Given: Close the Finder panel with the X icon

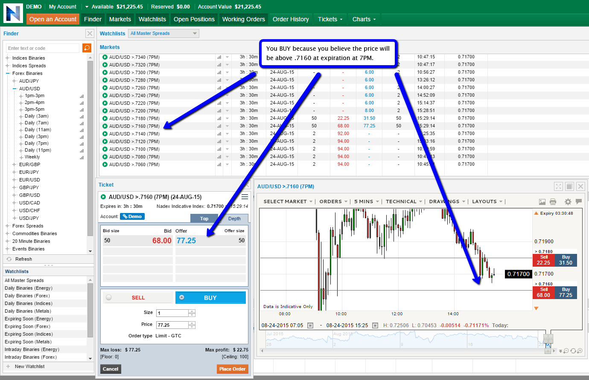Looking at the screenshot, I should point(90,33).
